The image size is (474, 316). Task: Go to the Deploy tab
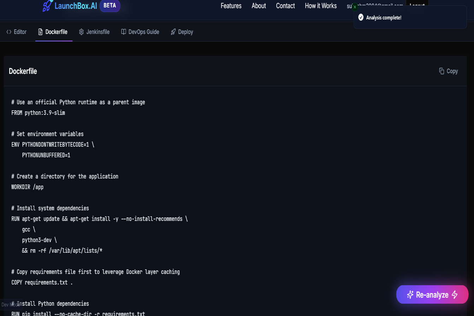pos(182,32)
